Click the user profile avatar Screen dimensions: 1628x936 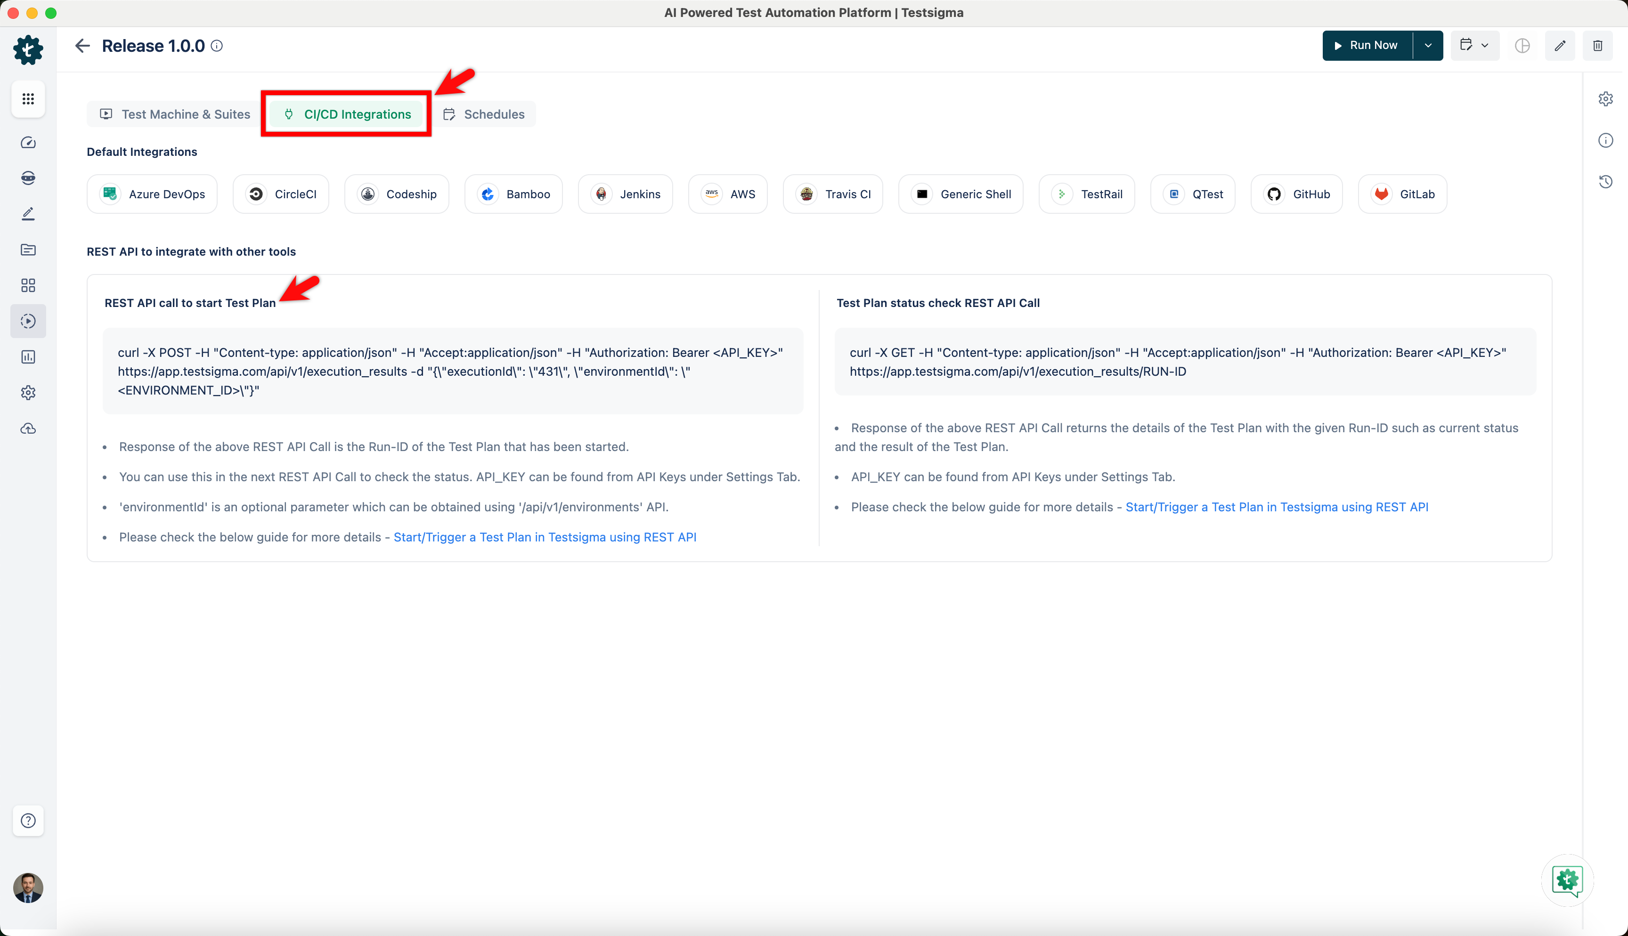(28, 888)
